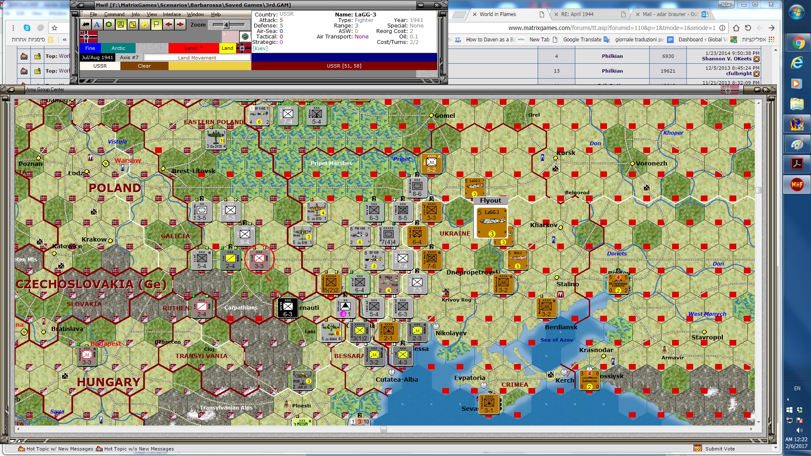Viewport: 811px width, 456px height.
Task: Click the Land Movement phase field
Action: click(x=197, y=57)
